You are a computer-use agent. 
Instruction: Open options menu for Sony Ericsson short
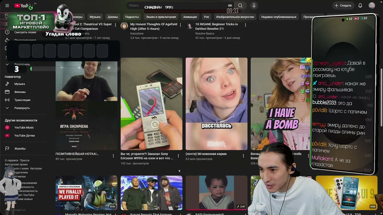(178, 156)
